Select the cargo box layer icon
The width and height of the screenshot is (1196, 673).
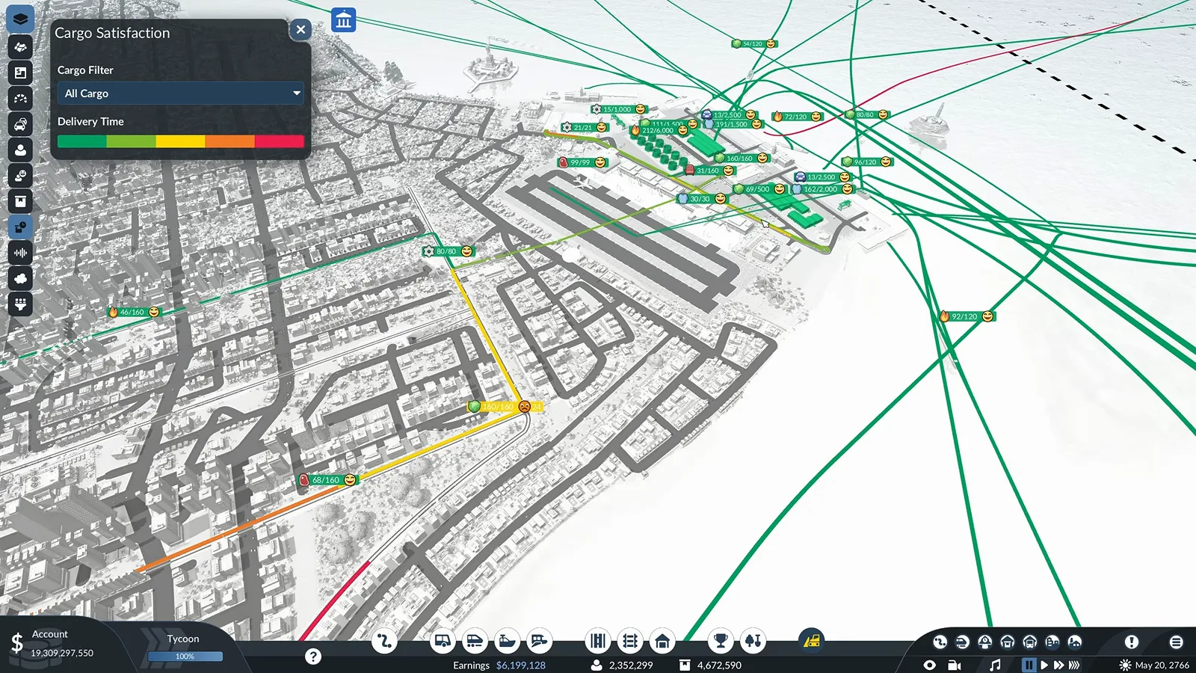20,201
